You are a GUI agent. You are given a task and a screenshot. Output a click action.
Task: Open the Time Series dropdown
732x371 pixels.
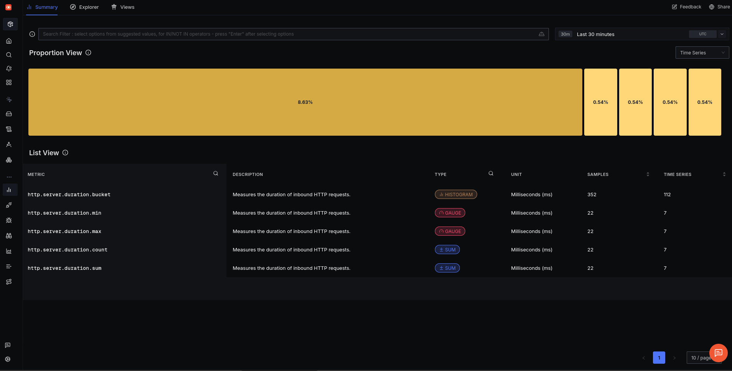pyautogui.click(x=702, y=53)
